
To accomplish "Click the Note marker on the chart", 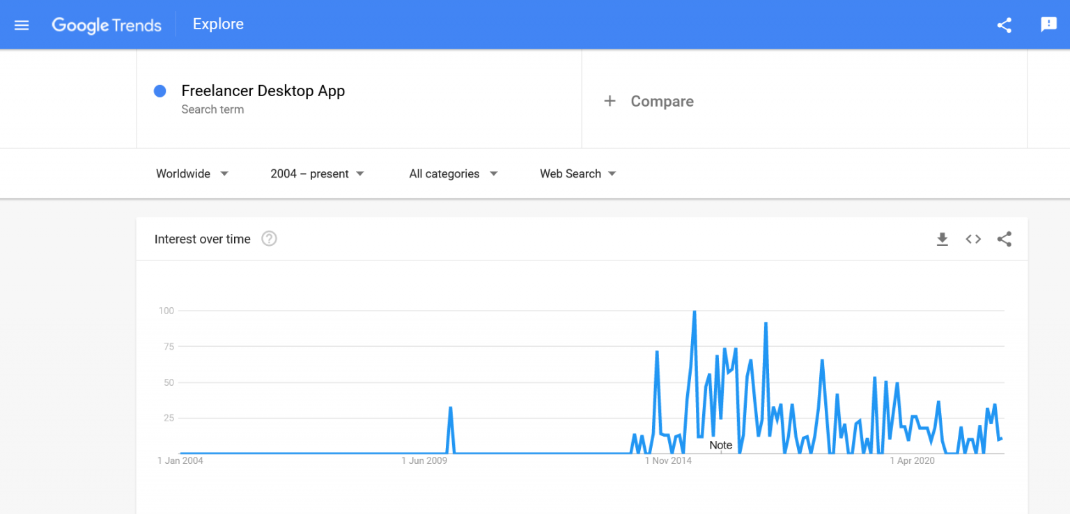I will [x=720, y=445].
